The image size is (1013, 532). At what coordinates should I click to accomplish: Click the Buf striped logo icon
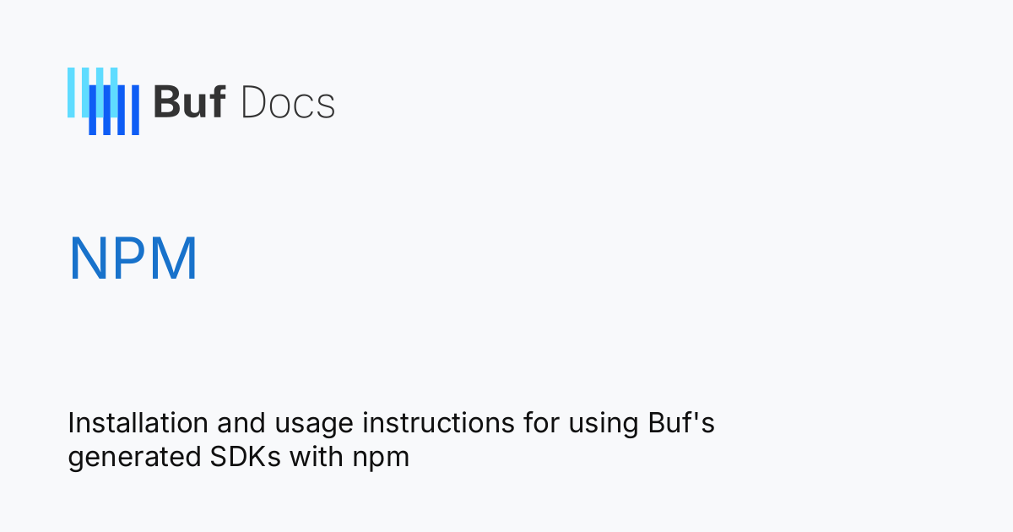point(104,101)
